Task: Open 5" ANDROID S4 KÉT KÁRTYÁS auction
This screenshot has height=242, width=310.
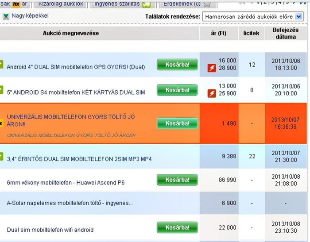Action: coord(76,92)
